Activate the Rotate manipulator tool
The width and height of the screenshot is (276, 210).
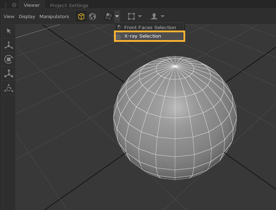click(9, 59)
